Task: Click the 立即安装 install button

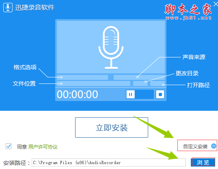Action: pos(112,127)
